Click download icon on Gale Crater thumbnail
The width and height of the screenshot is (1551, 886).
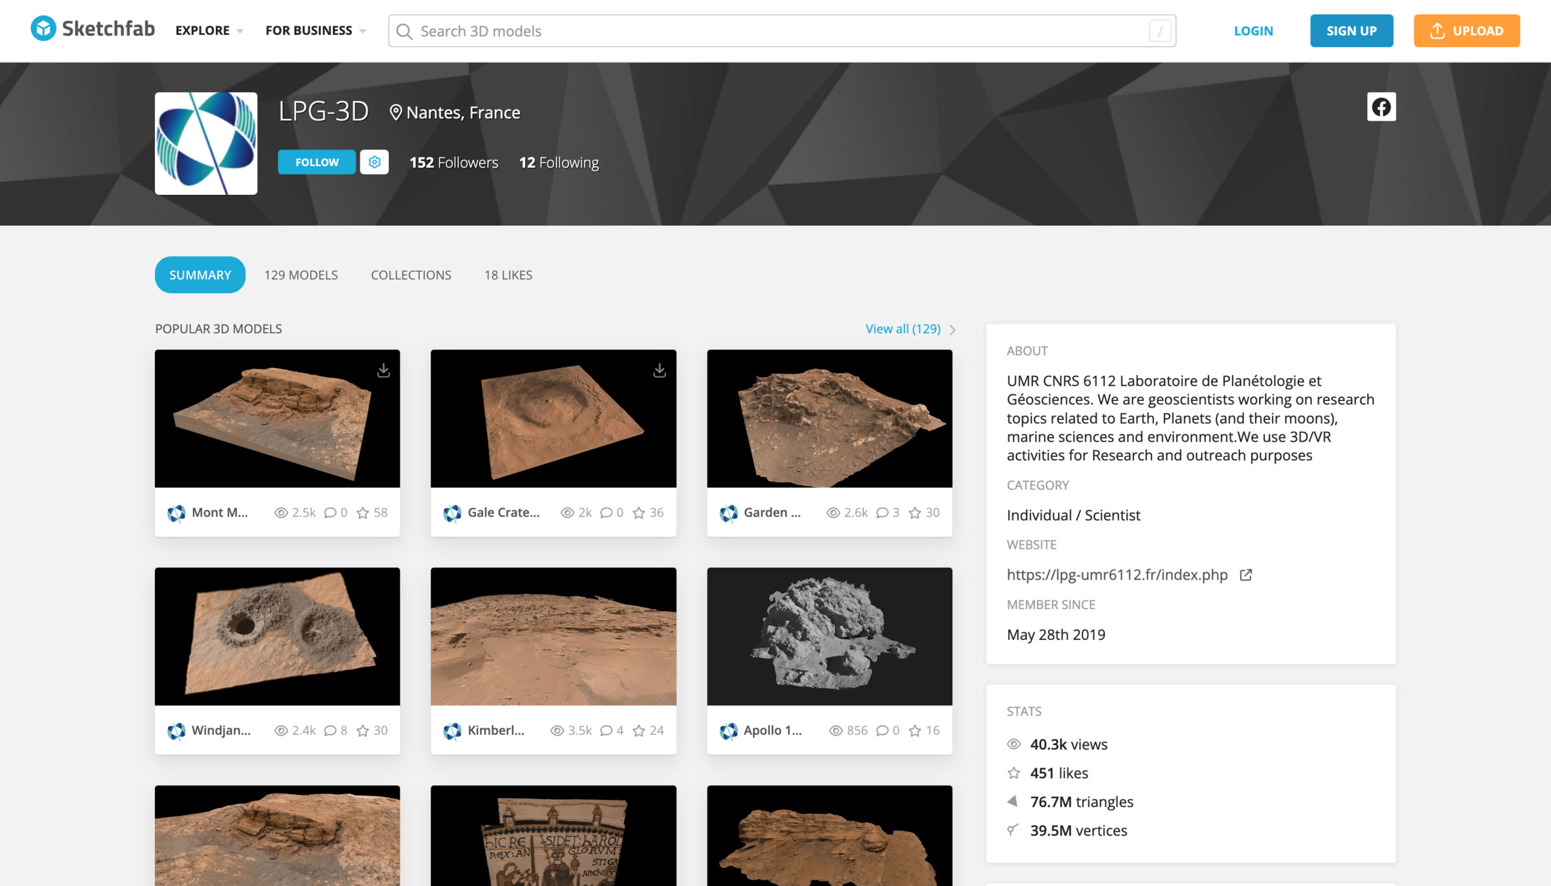[660, 371]
